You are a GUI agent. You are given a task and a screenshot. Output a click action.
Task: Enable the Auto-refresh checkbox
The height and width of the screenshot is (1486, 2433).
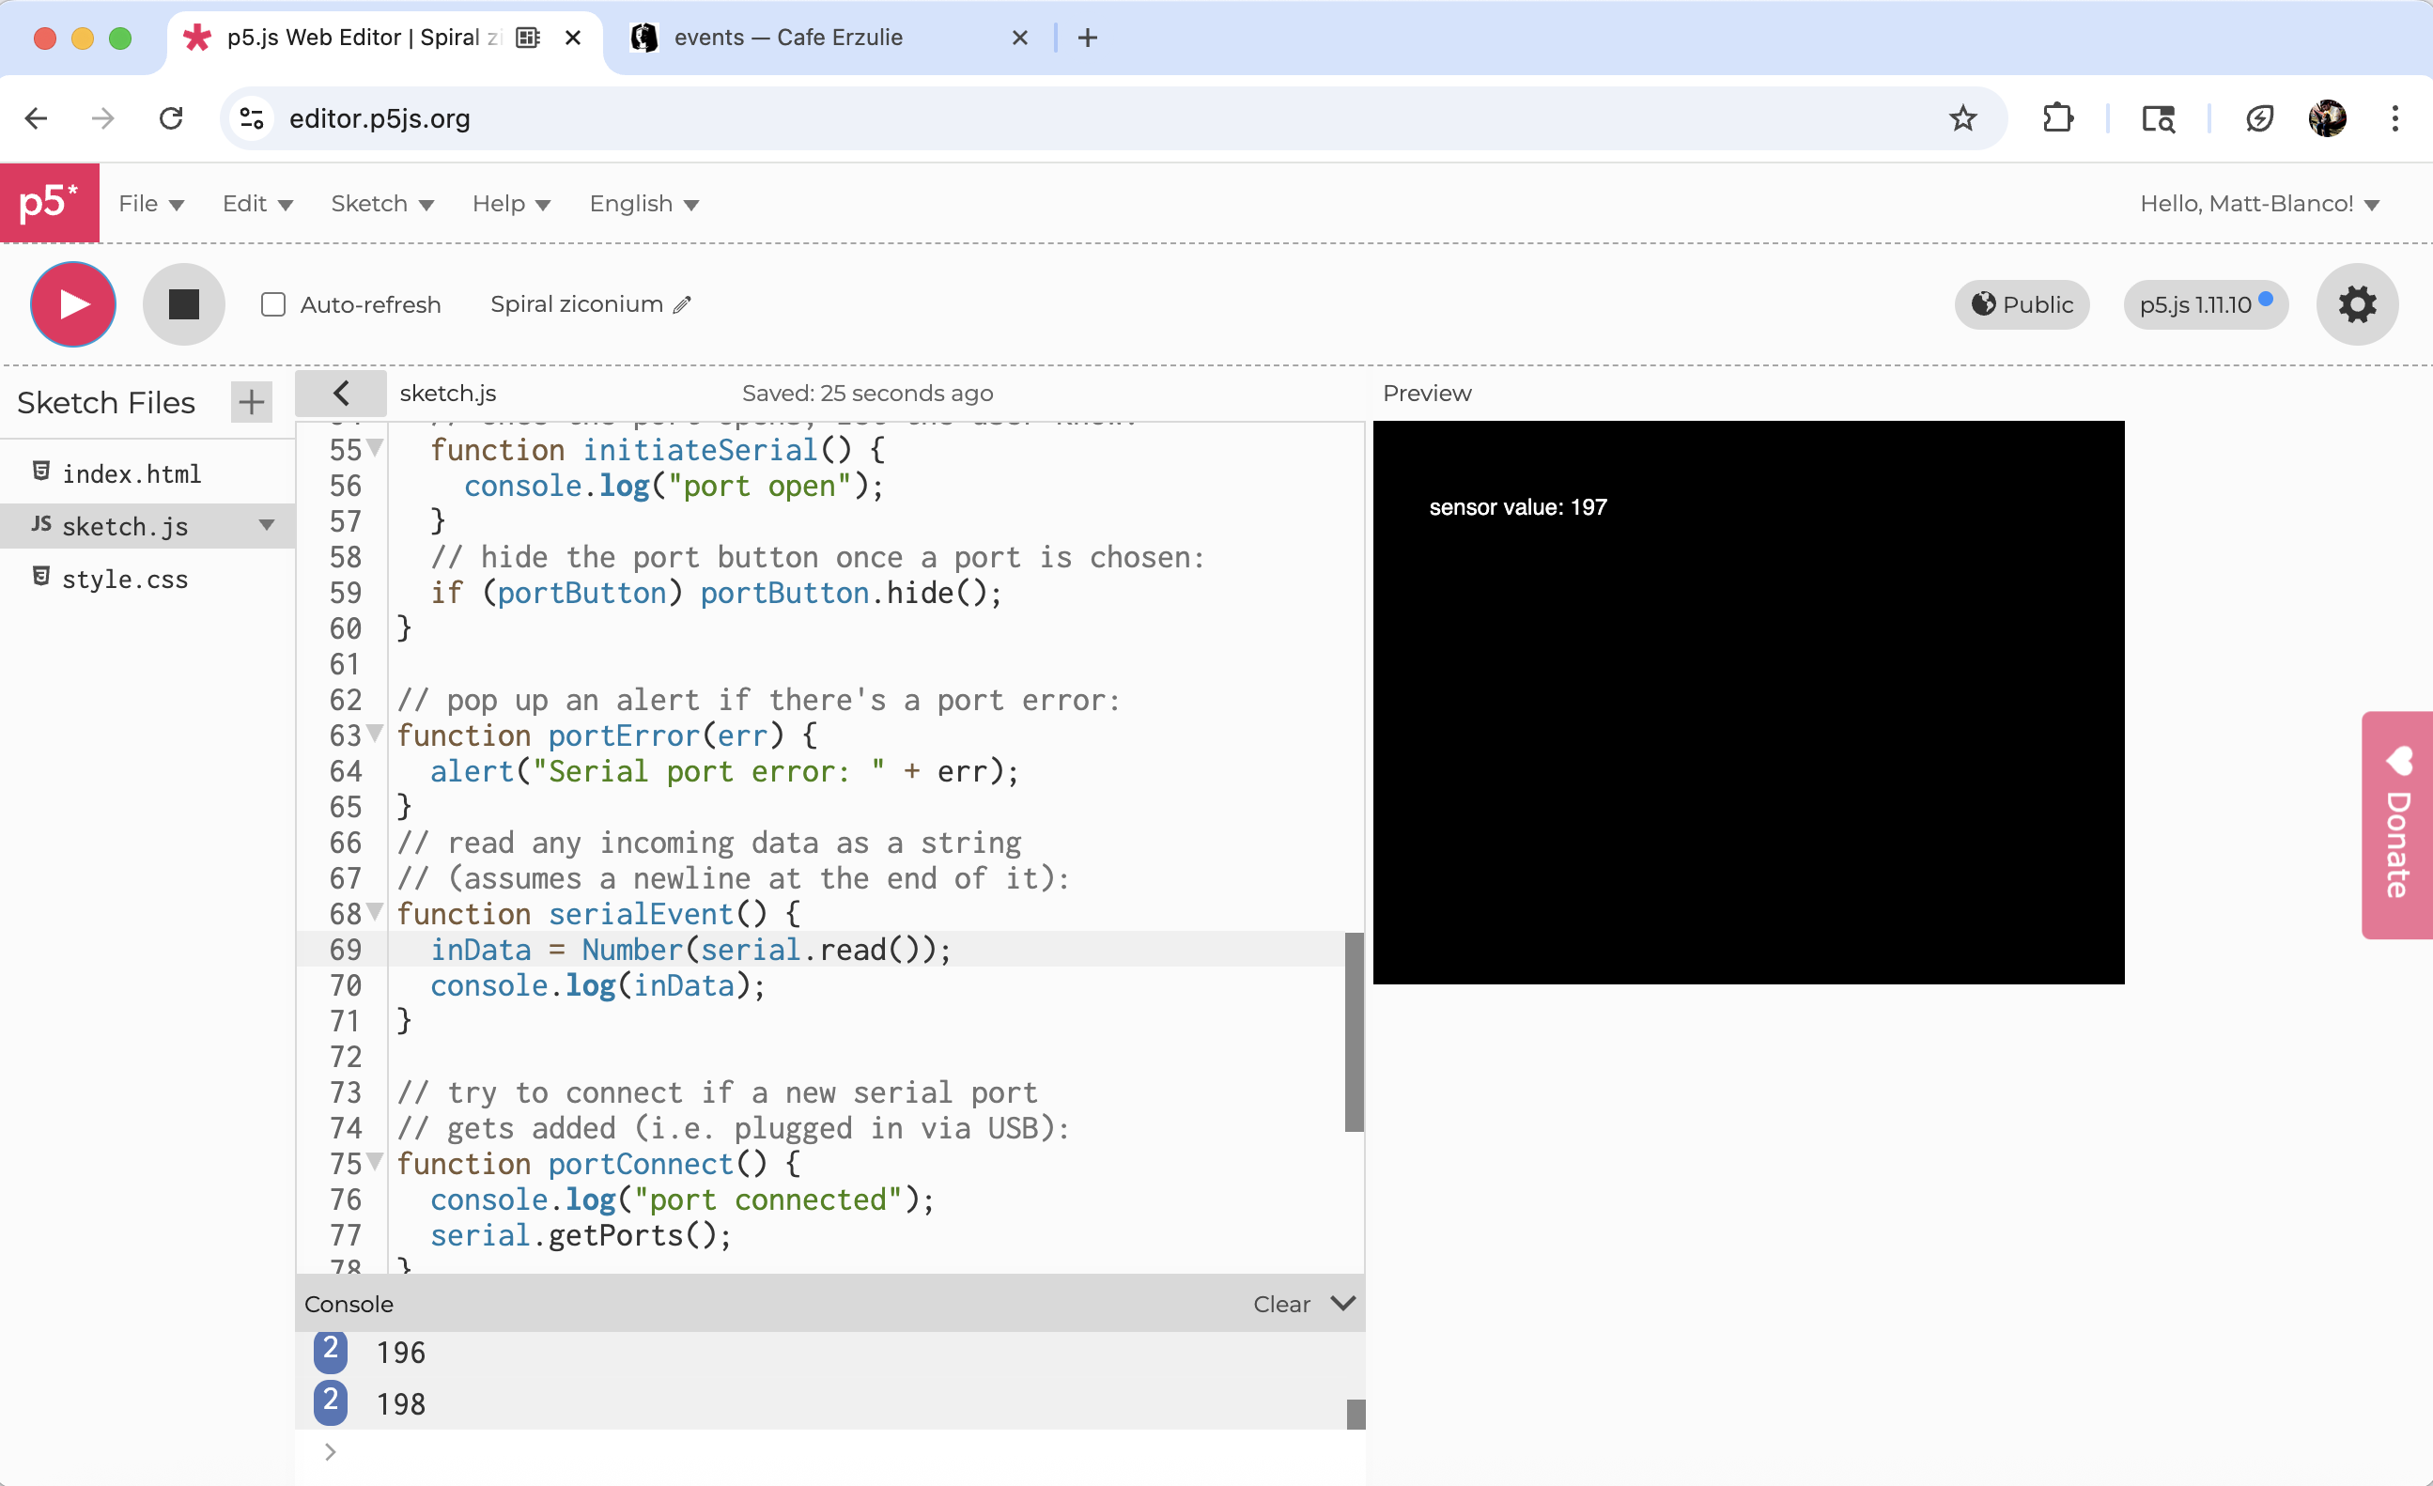[273, 305]
